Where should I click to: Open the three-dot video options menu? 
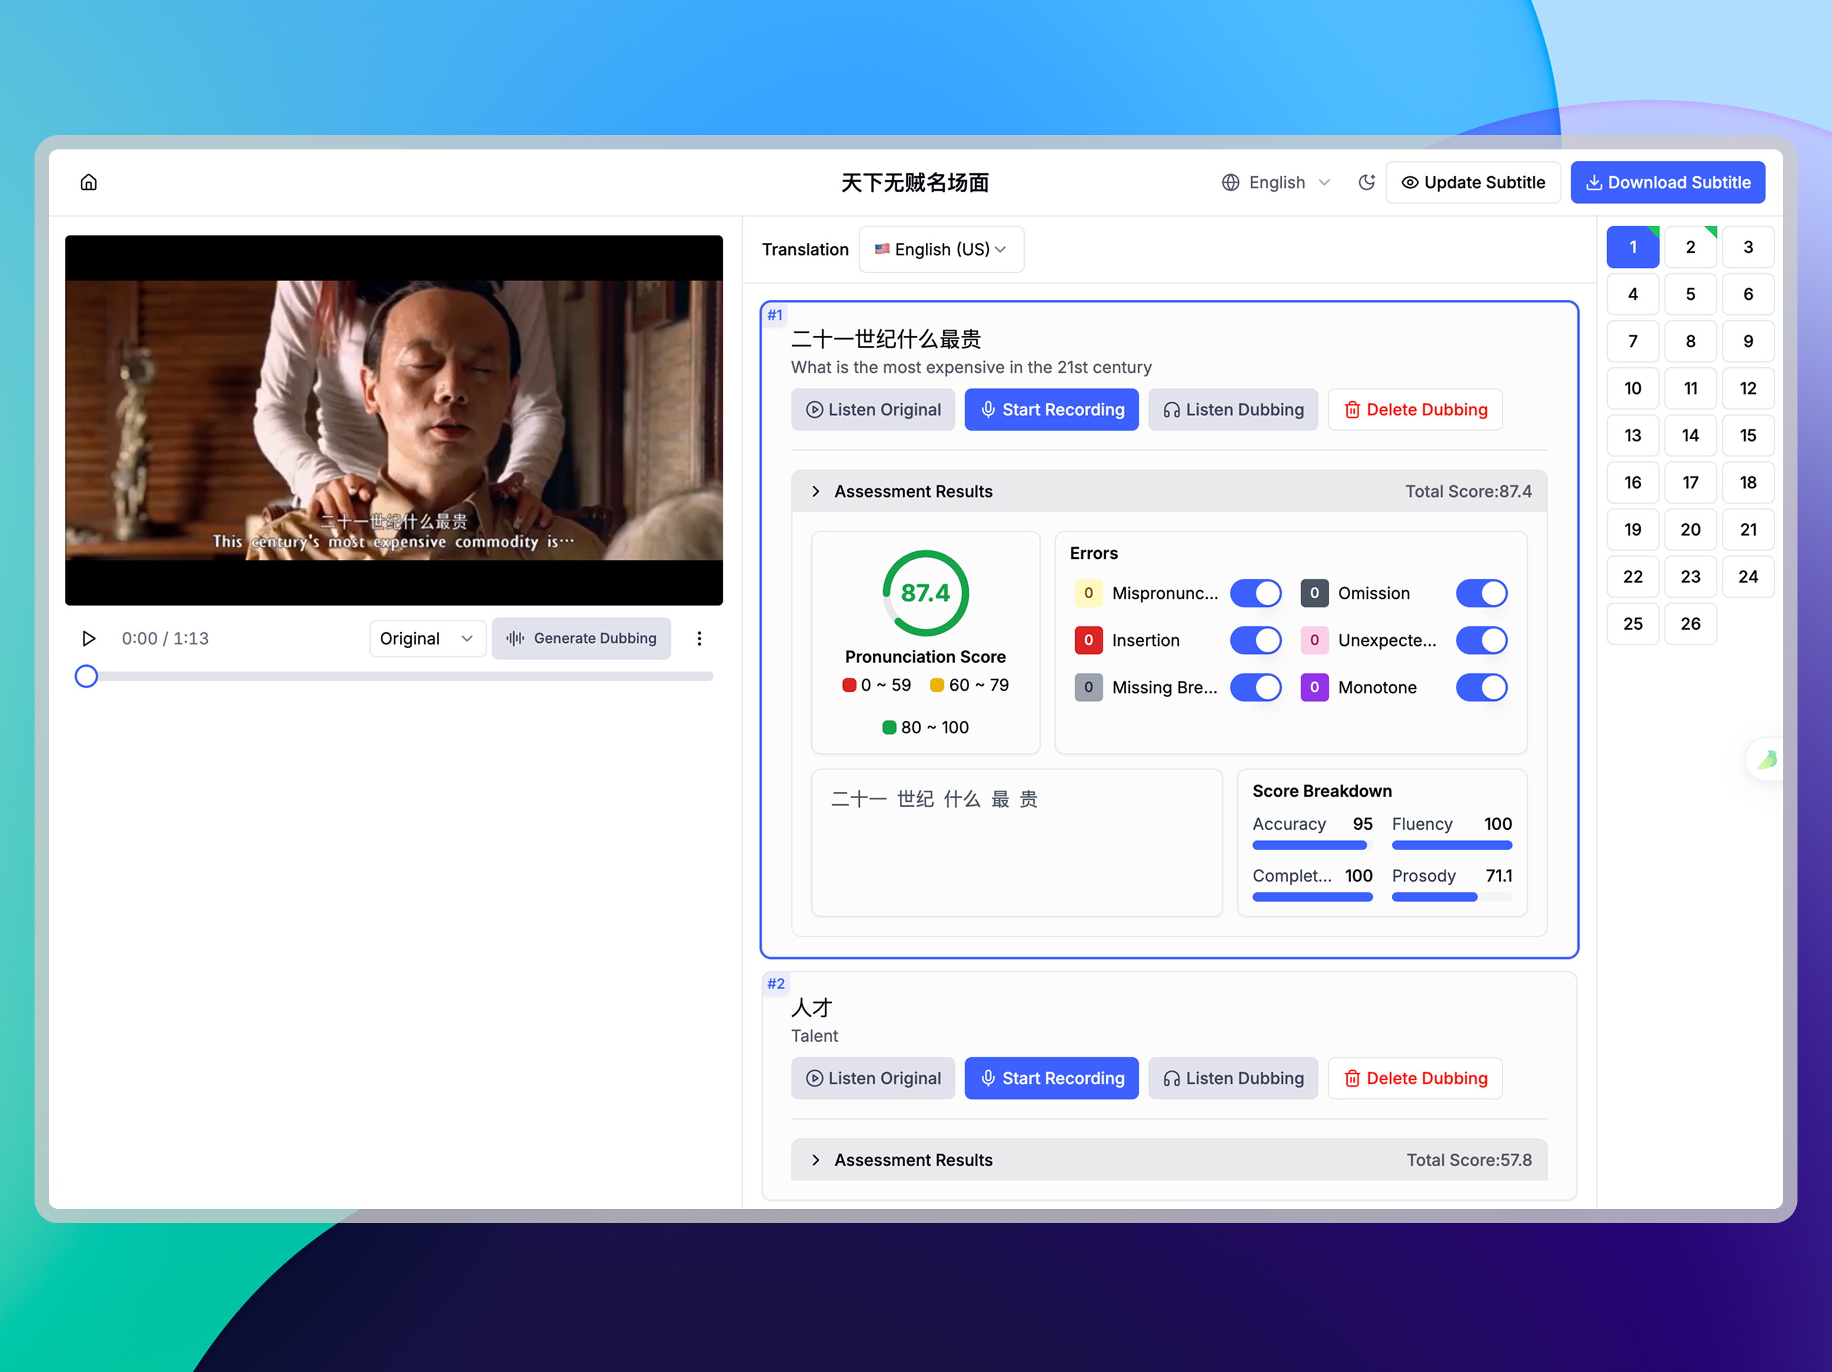(699, 639)
